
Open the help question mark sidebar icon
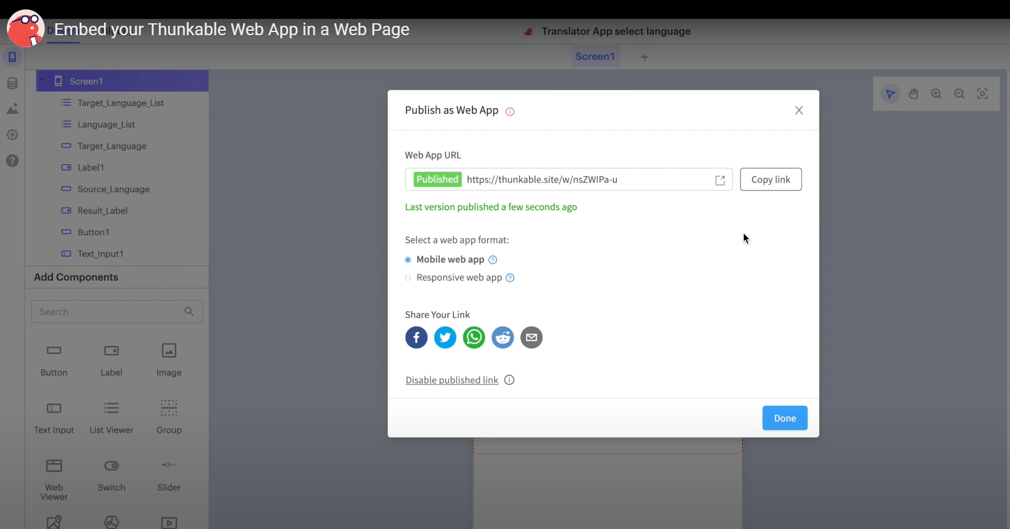click(12, 160)
